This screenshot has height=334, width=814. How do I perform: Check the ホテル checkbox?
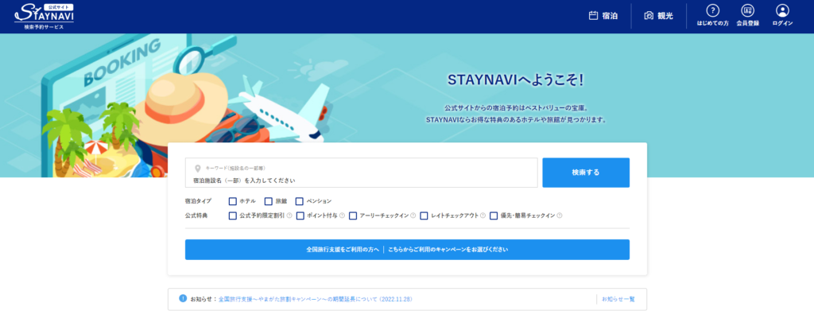233,201
